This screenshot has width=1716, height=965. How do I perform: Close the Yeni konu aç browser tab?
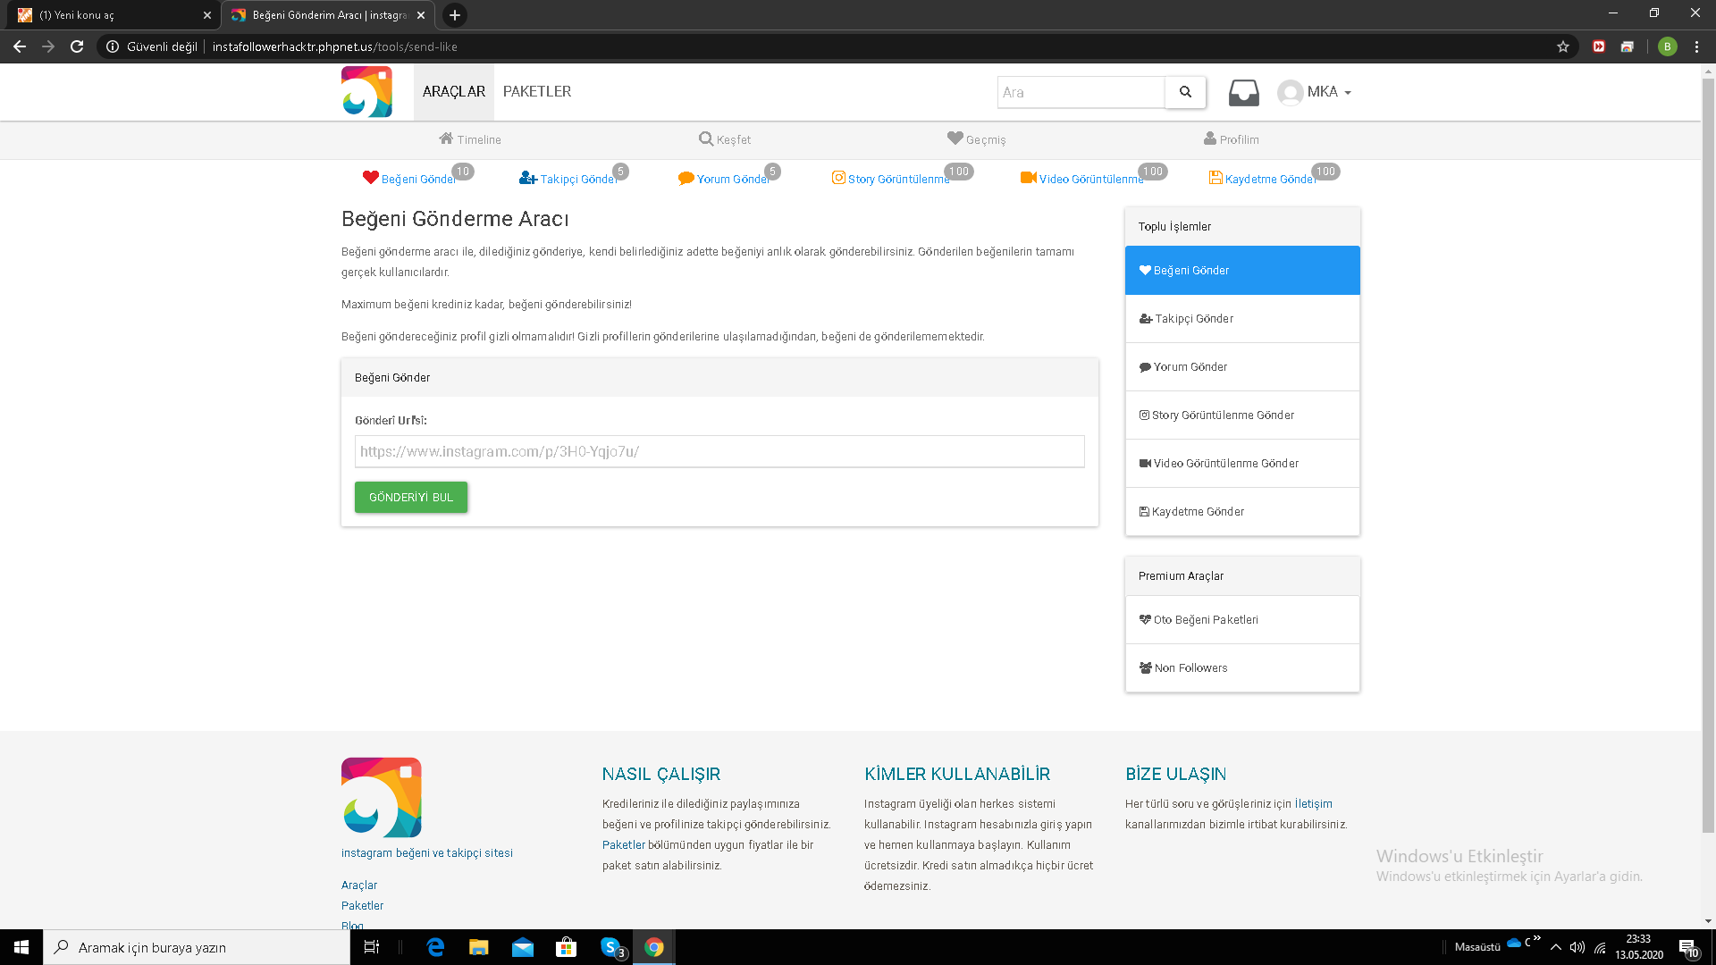pyautogui.click(x=206, y=15)
